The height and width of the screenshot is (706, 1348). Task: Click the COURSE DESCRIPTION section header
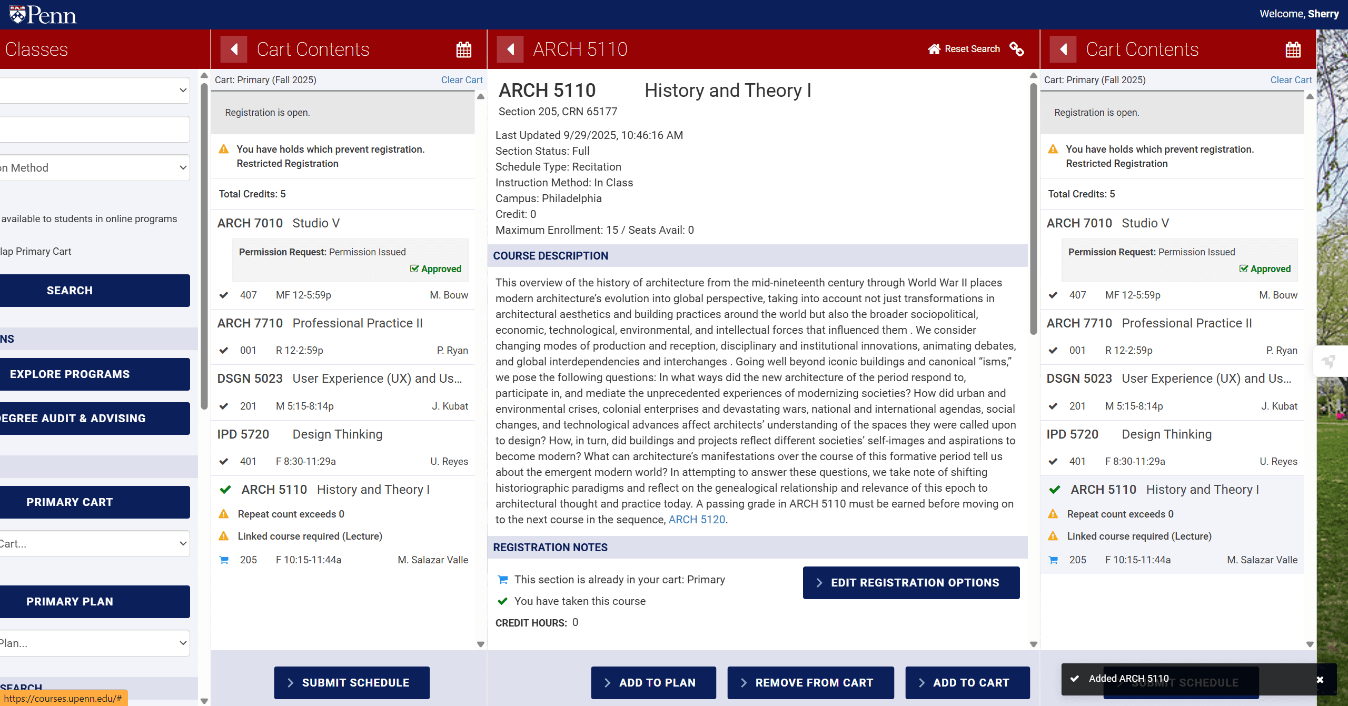pyautogui.click(x=758, y=256)
